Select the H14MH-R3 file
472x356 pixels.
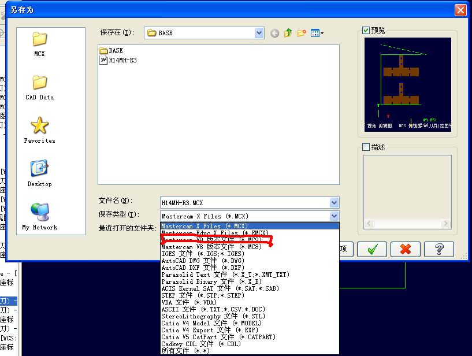coord(118,60)
